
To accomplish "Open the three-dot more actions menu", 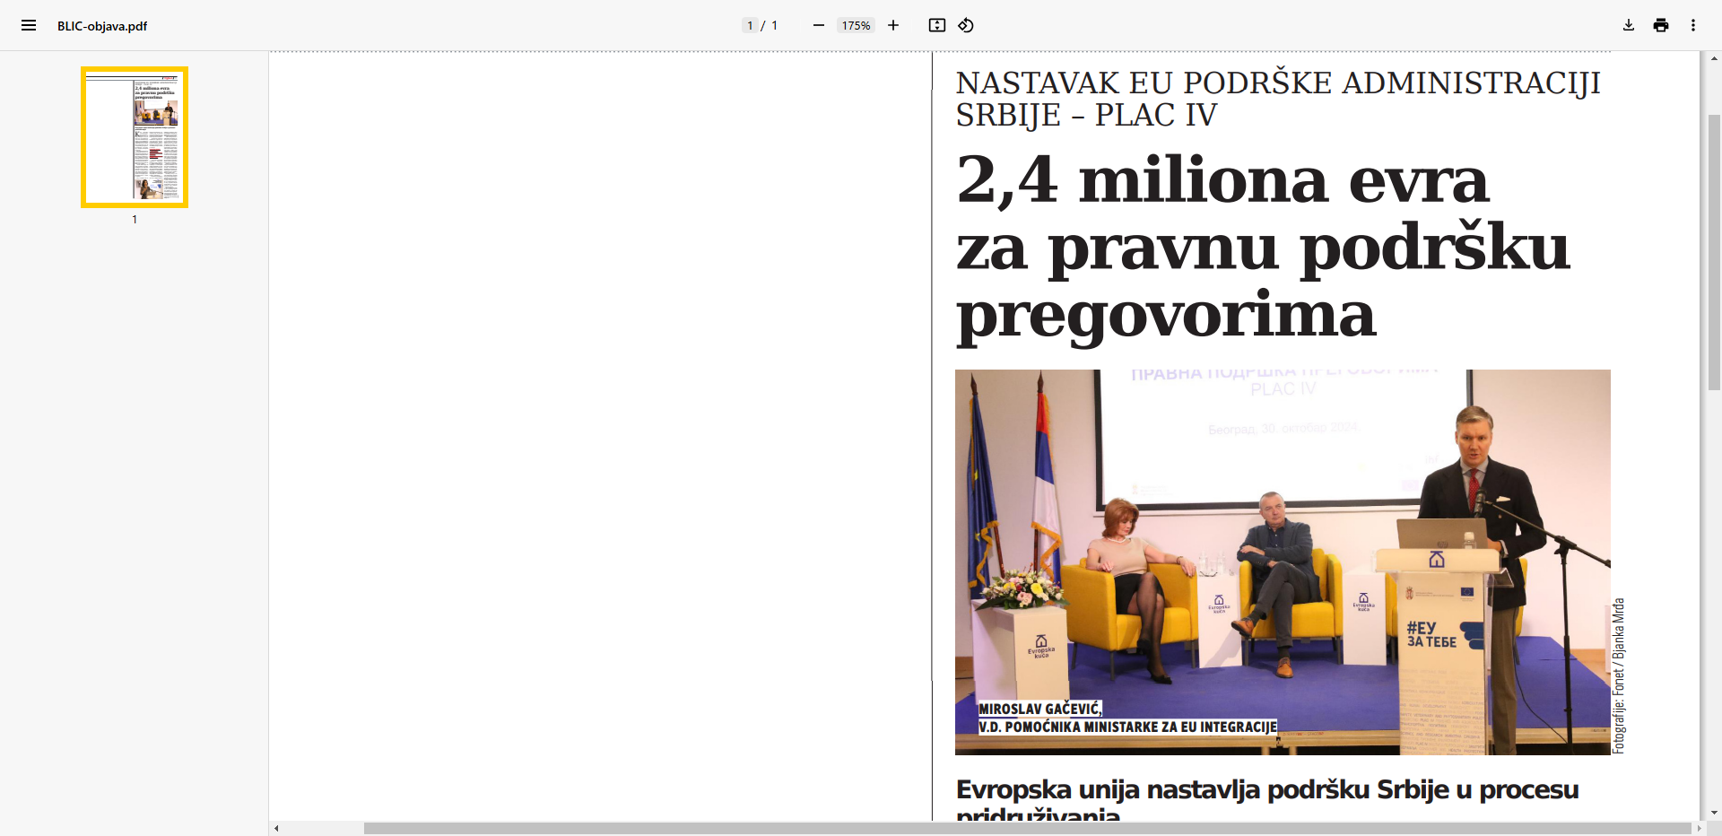I will (1693, 25).
